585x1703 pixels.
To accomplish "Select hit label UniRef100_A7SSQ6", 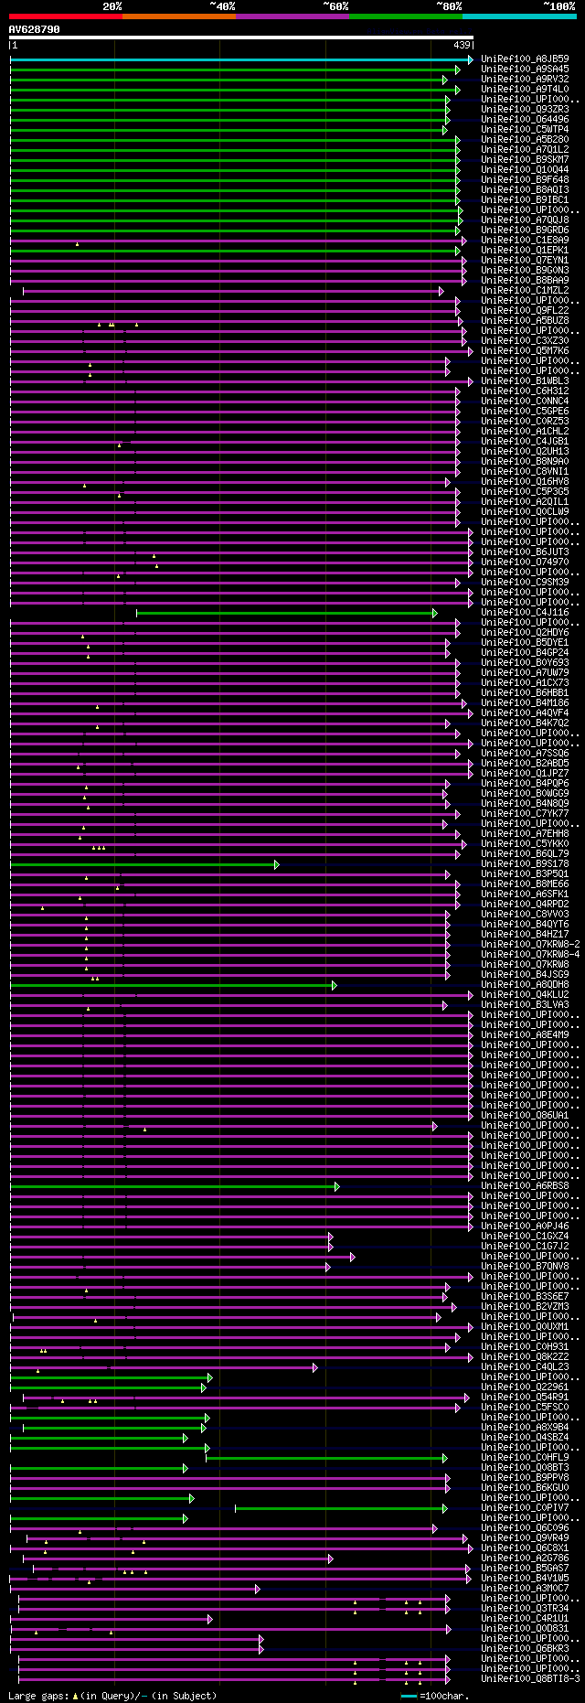I will click(525, 754).
